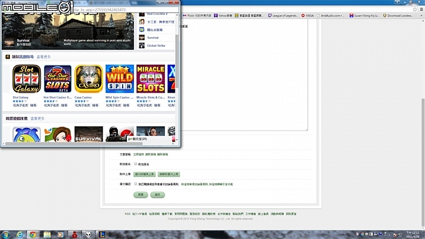425x239 pixels.
Task: Open the SURVIVAL game thumbnail in bottom row
Action: pos(89,134)
